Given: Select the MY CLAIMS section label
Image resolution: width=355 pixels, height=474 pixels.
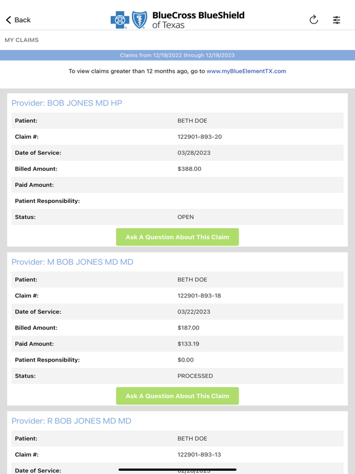Looking at the screenshot, I should click(22, 40).
